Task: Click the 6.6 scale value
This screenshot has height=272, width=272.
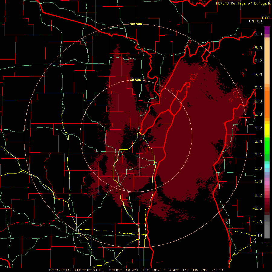Action: [x=258, y=88]
